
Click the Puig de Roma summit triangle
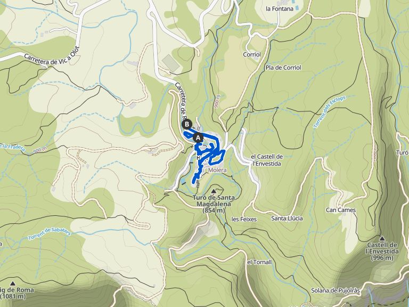click(x=13, y=283)
